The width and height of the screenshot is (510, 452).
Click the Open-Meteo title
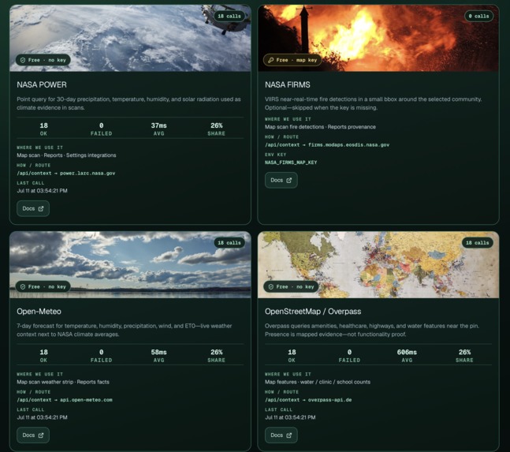tap(39, 312)
